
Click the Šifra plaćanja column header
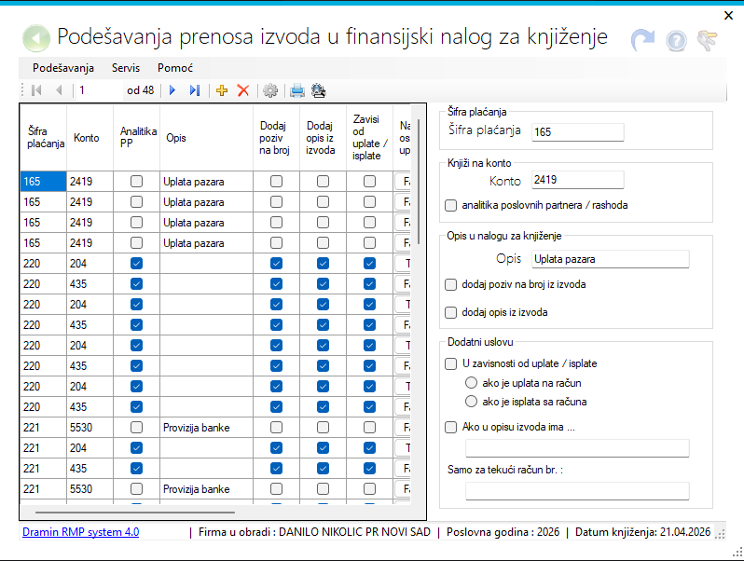pos(43,138)
